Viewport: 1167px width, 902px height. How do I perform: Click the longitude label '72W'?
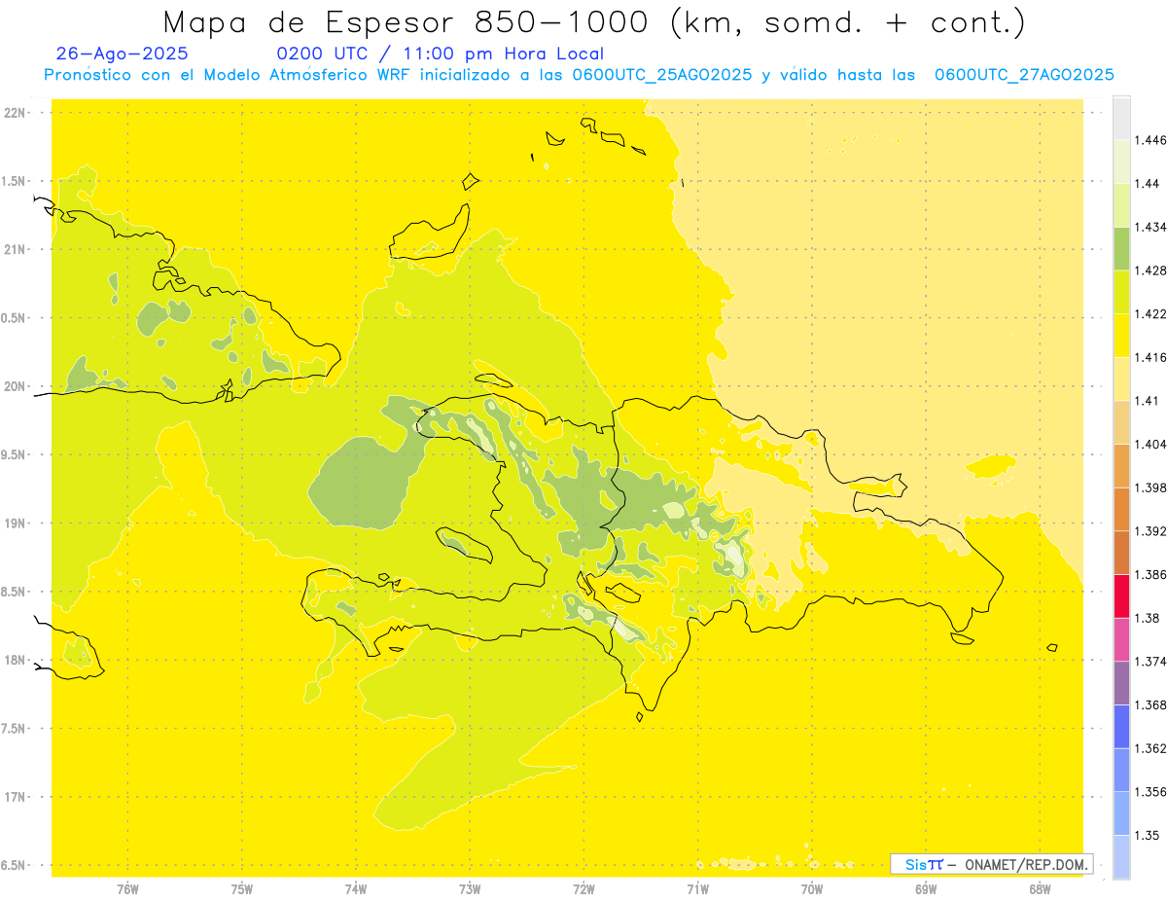click(583, 888)
